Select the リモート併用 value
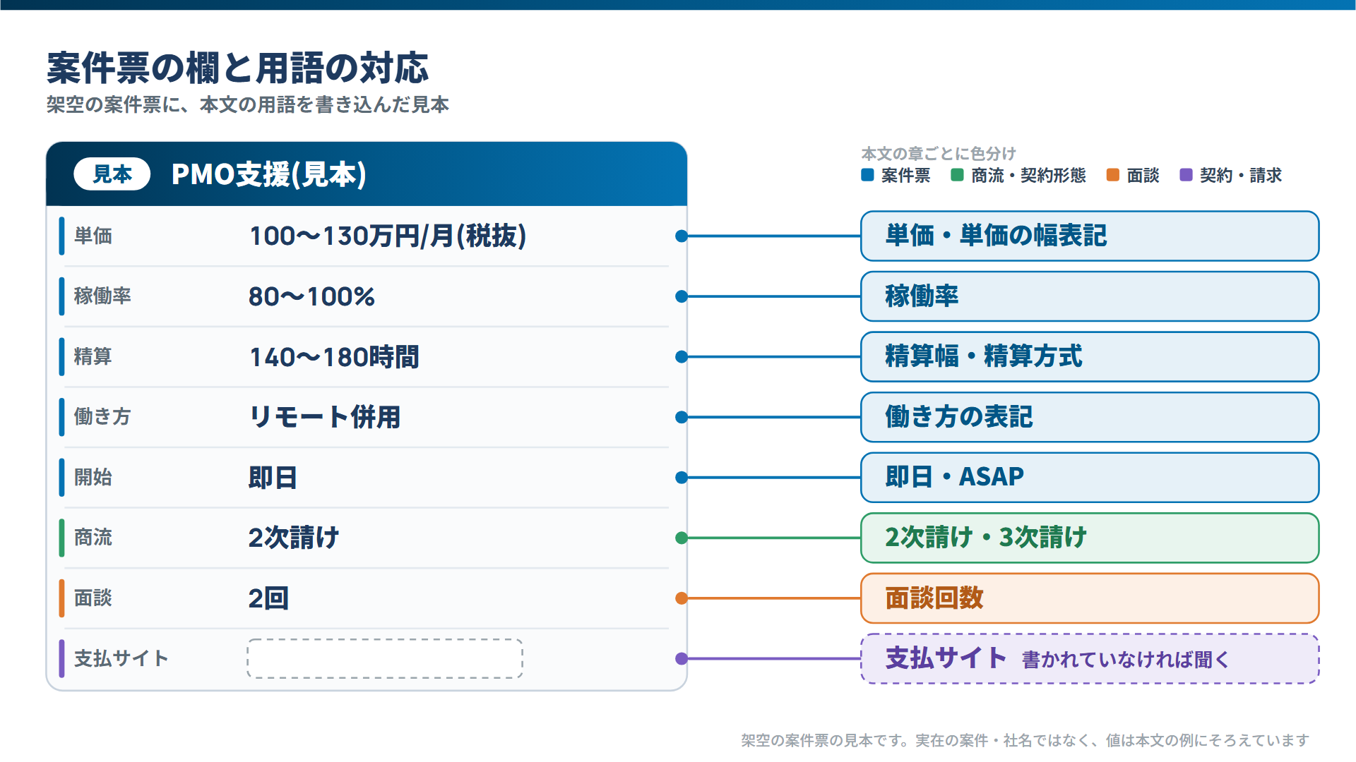 pyautogui.click(x=325, y=417)
